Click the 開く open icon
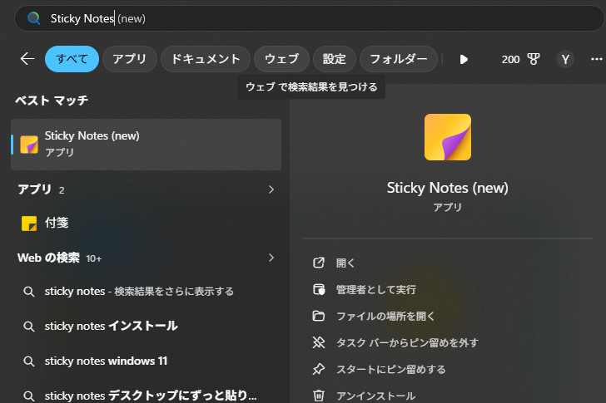The width and height of the screenshot is (606, 403). pos(319,263)
